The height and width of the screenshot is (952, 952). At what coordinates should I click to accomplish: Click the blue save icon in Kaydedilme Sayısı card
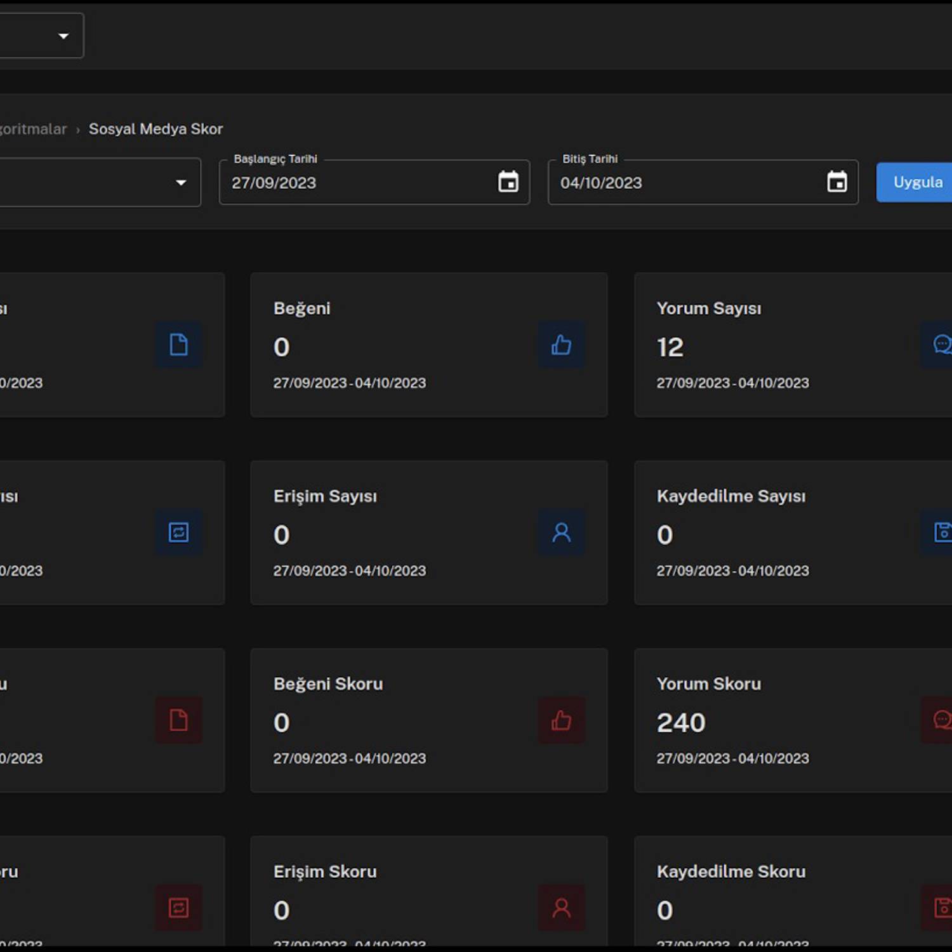(942, 532)
